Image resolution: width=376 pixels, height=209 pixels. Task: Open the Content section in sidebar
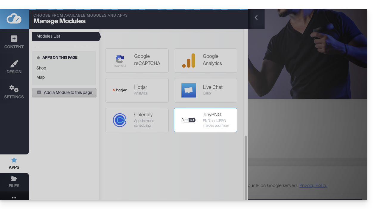pyautogui.click(x=14, y=42)
